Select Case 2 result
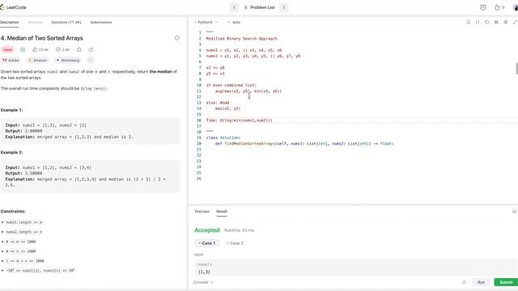This screenshot has width=518, height=291. click(235, 243)
